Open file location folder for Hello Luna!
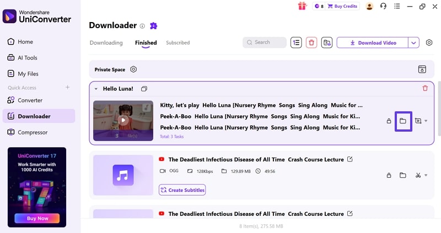Screen dimensions: 441x233 [x=403, y=121]
